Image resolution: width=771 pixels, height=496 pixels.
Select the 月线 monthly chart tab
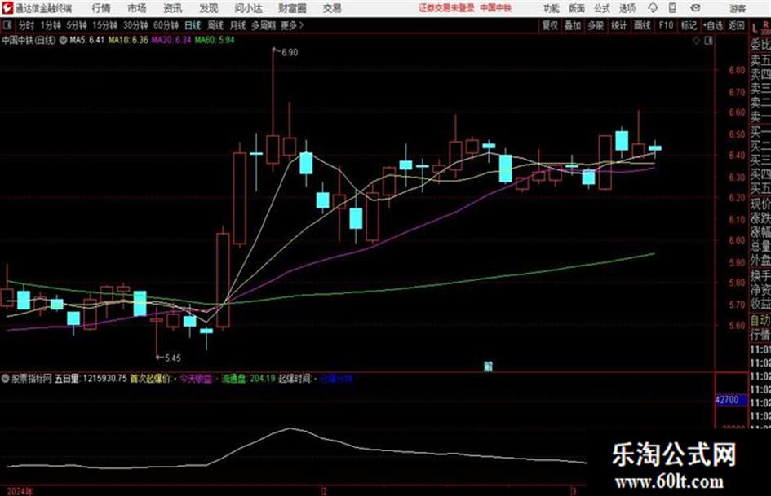(x=238, y=25)
